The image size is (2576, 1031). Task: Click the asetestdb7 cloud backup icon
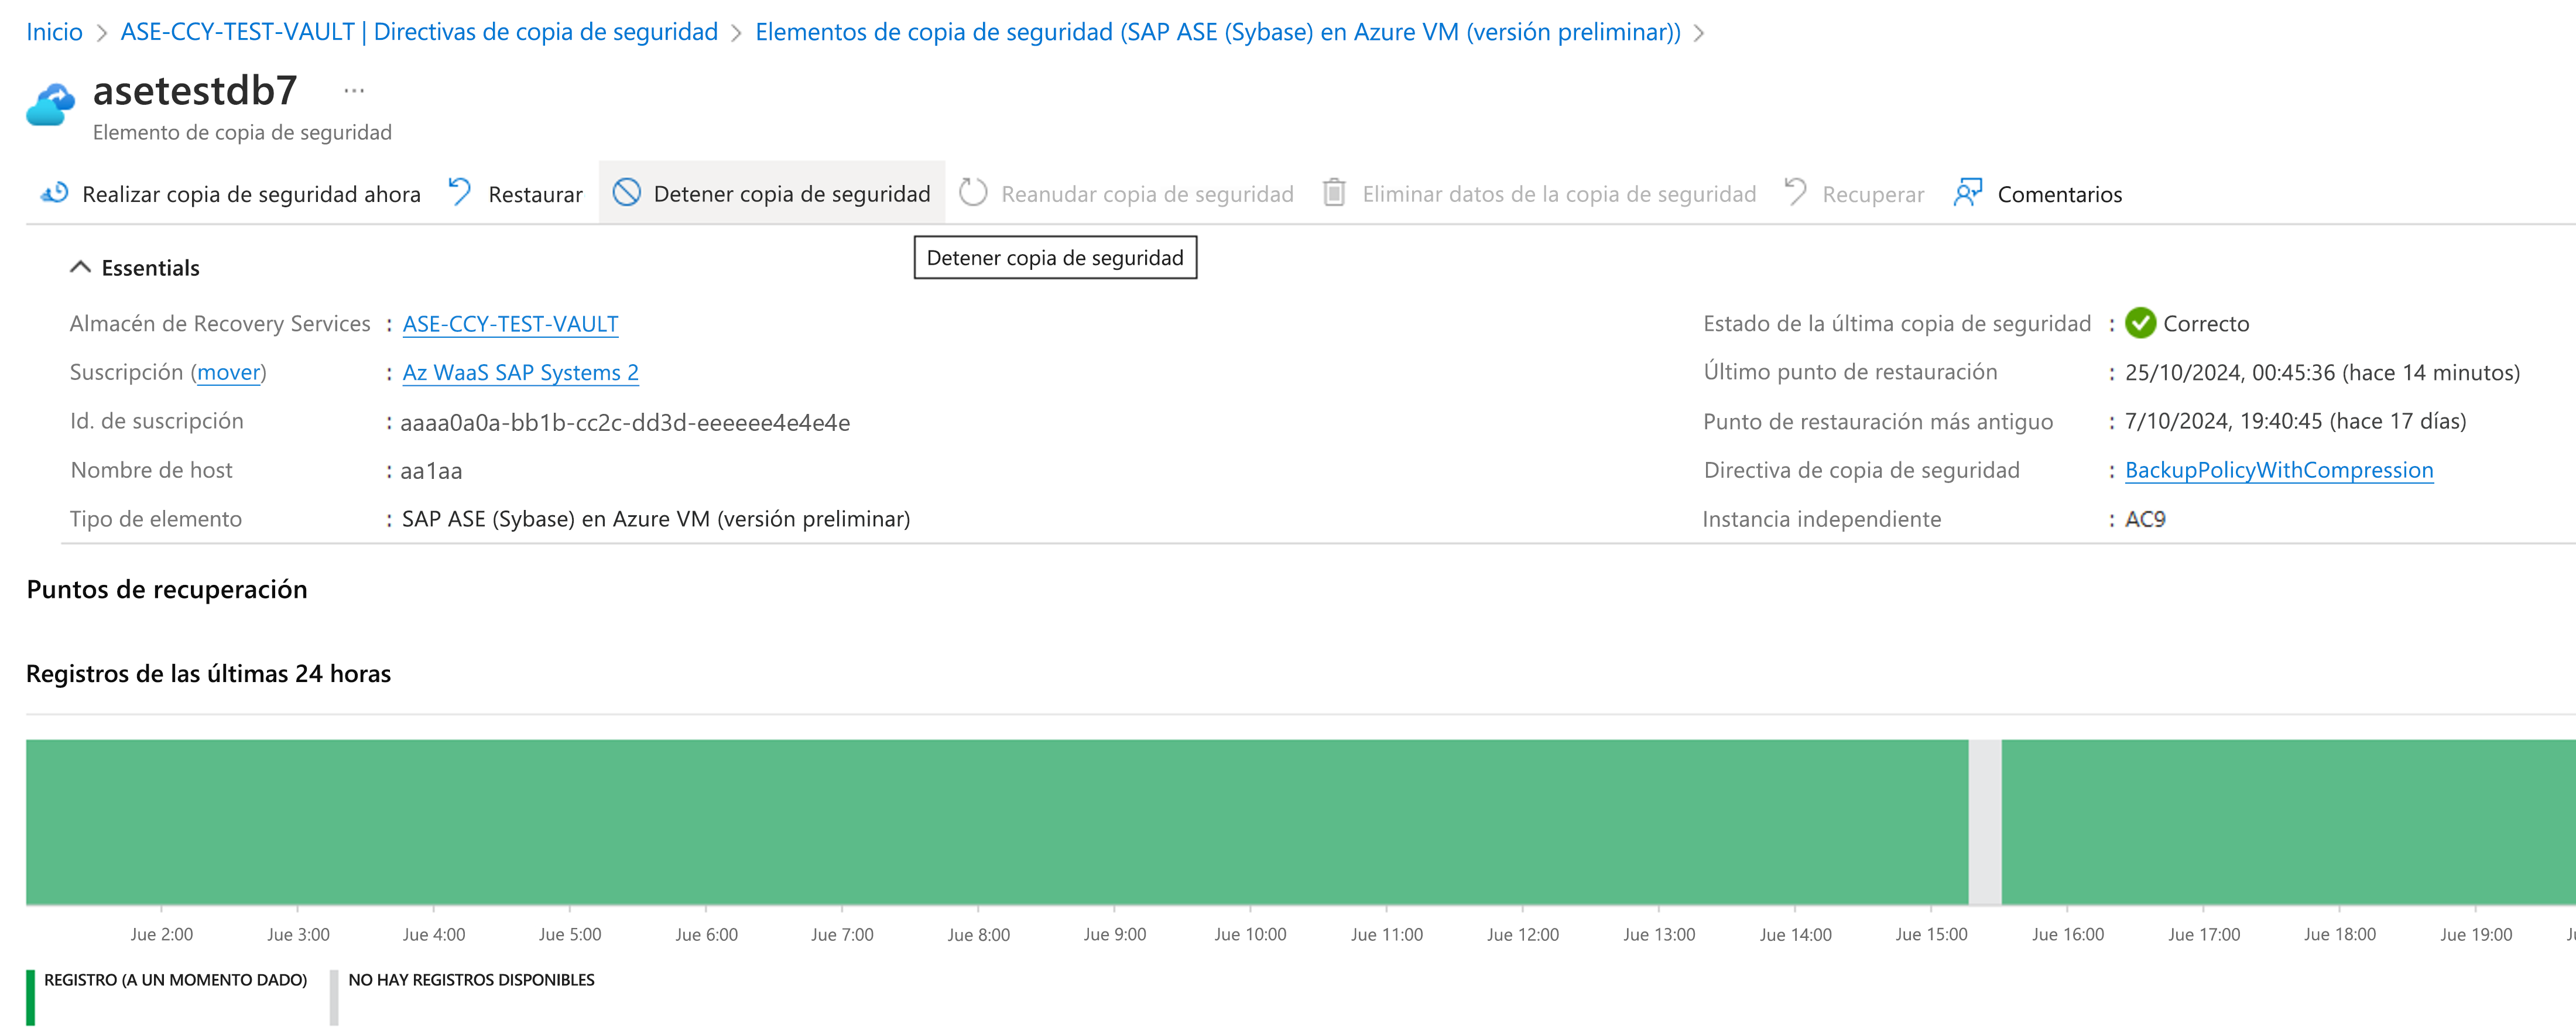point(51,105)
